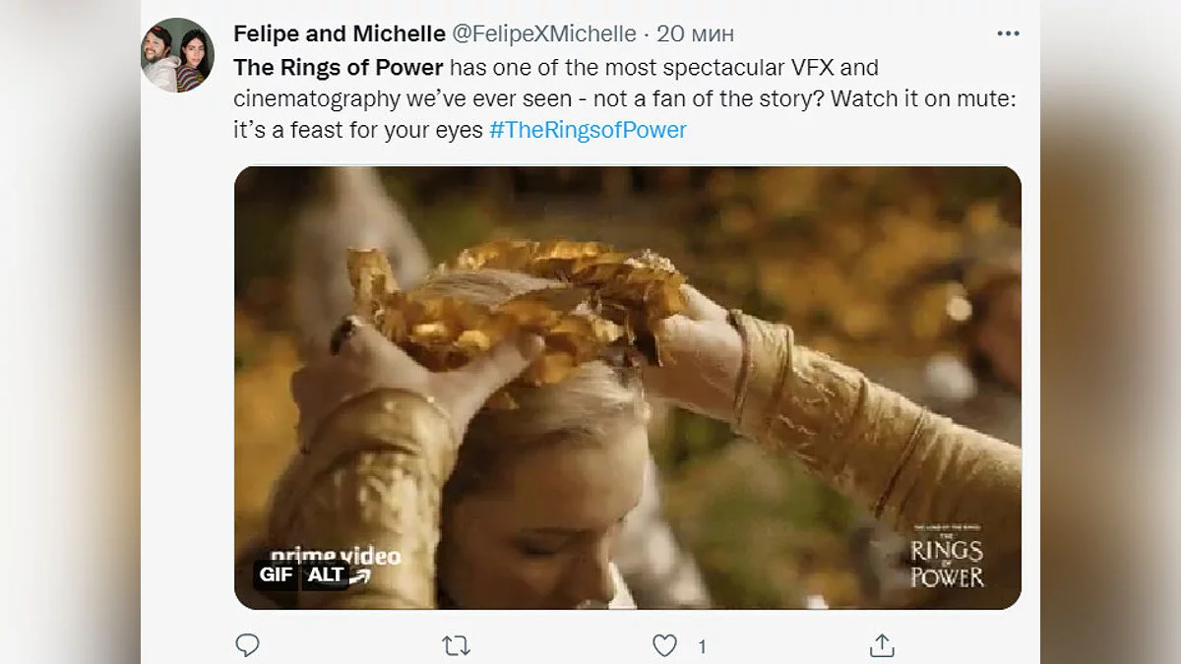The image size is (1181, 664).
Task: Retweet this post via the arrows icon
Action: pyautogui.click(x=455, y=645)
